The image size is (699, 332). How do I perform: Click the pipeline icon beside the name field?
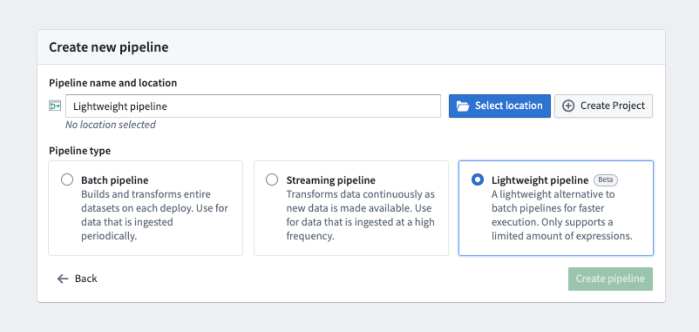[55, 106]
